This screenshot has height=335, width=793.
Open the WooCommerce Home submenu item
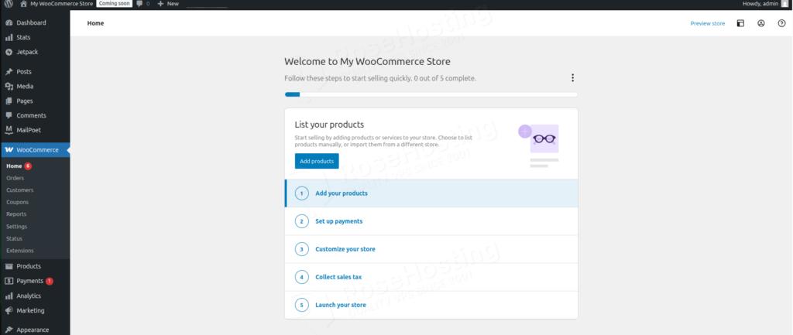tap(14, 166)
